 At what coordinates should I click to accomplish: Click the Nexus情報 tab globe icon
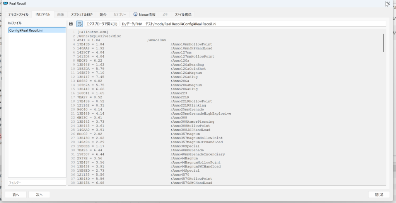135,15
